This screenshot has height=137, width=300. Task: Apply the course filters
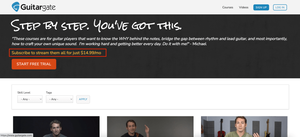click(x=83, y=99)
